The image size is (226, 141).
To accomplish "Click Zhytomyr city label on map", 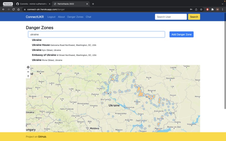I will click(95, 94).
